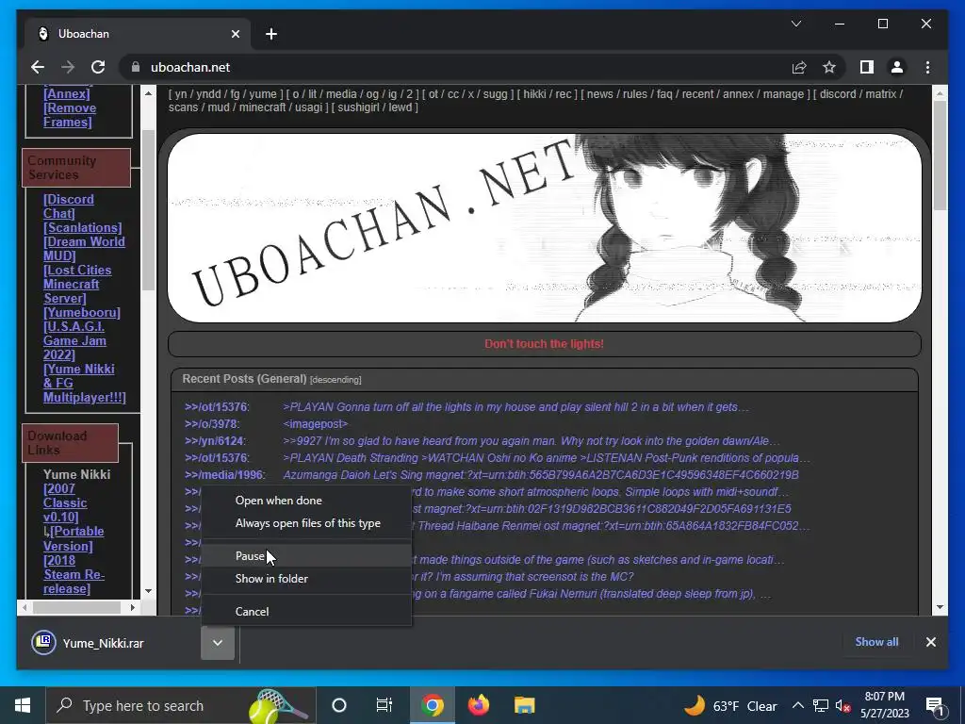Choose Open when done from the context menu
The width and height of the screenshot is (965, 724).
[306, 501]
